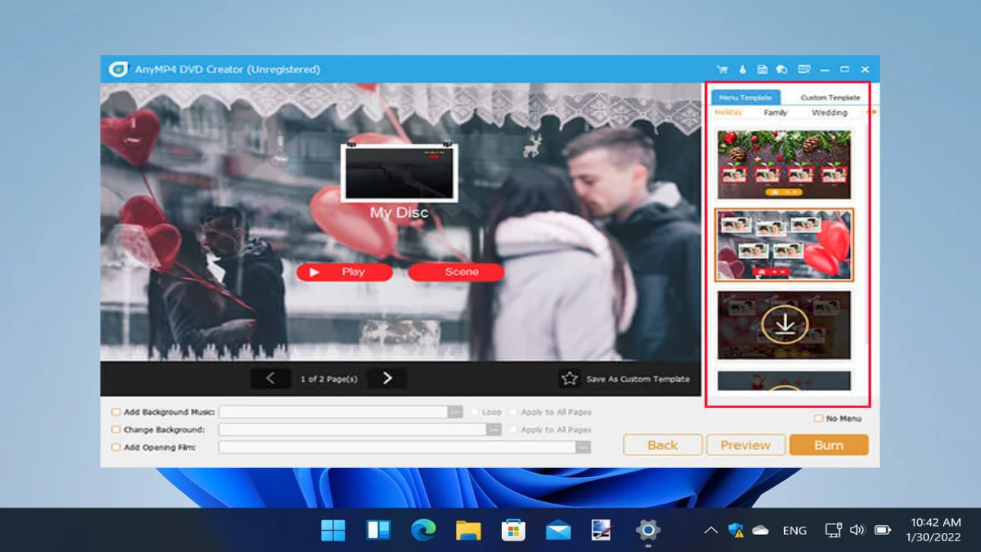Select the My Disc title text
Viewport: 981px width, 552px height.
tap(399, 212)
